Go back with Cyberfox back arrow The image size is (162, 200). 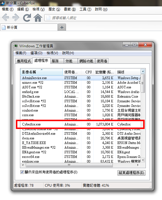[5, 17]
